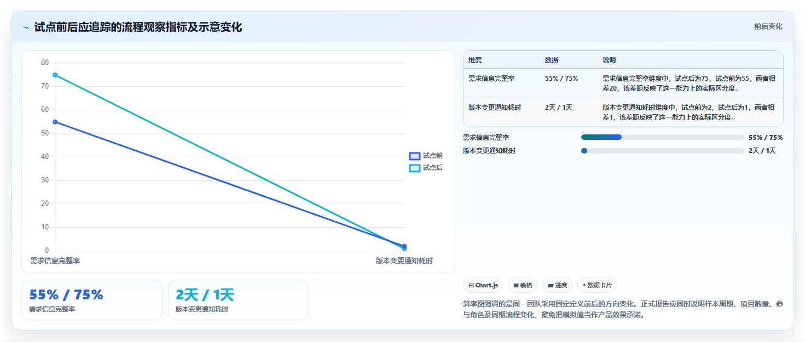Select the 表格 tag chip
This screenshot has height=342, width=805.
pos(523,285)
